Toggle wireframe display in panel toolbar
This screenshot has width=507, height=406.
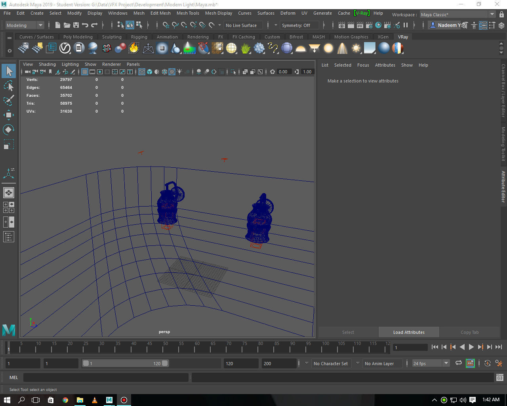pos(142,72)
